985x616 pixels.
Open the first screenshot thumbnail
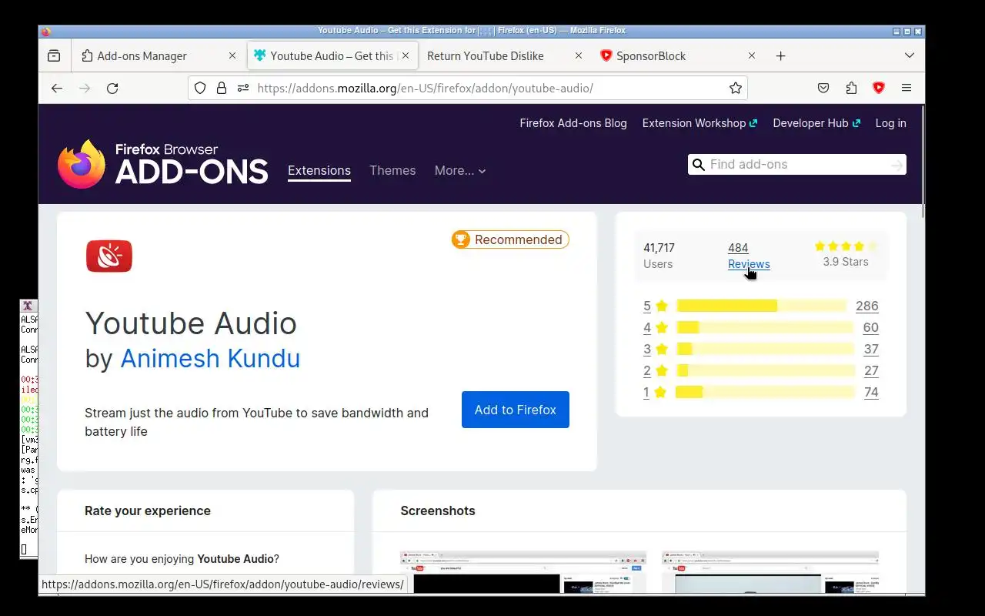(x=523, y=572)
